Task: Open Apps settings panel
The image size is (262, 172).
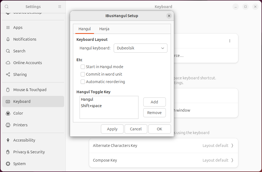Action: [x=33, y=28]
